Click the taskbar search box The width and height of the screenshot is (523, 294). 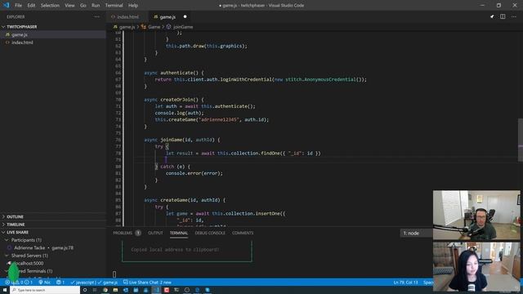(45, 290)
